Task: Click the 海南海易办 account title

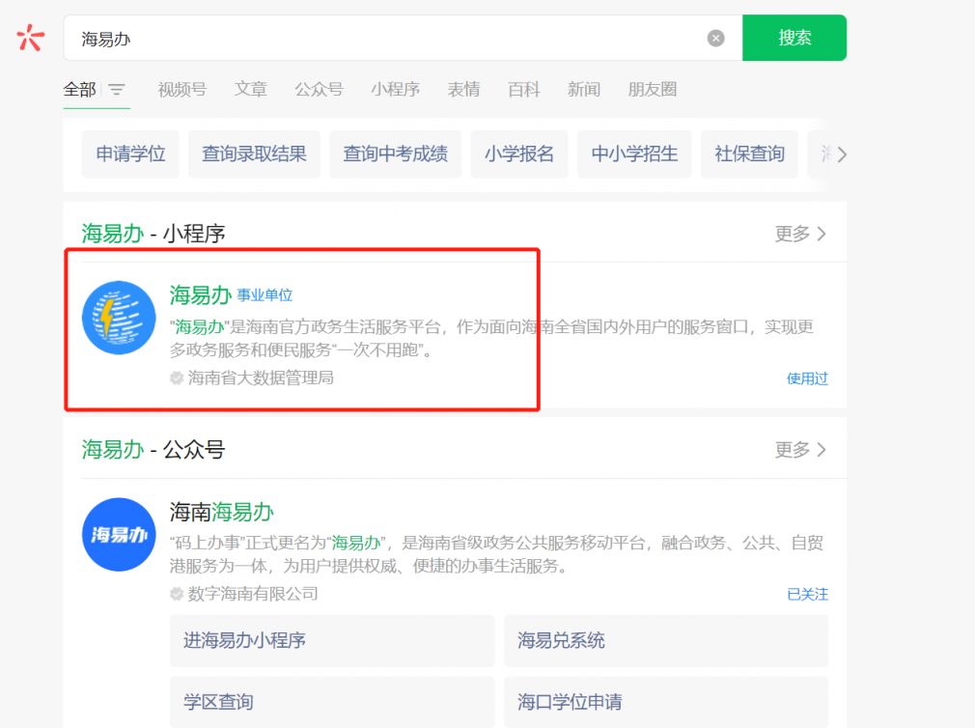Action: point(221,512)
